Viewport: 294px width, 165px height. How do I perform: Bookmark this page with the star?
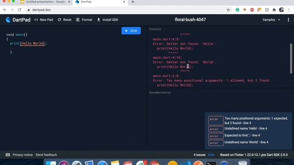[228, 10]
